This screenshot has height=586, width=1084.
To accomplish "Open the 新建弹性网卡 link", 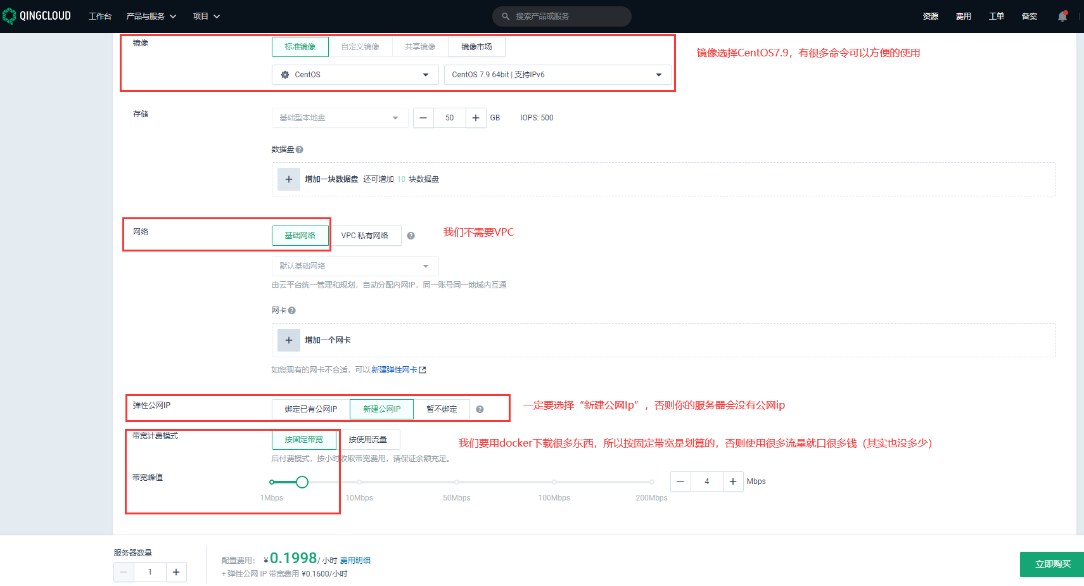I will pos(394,370).
